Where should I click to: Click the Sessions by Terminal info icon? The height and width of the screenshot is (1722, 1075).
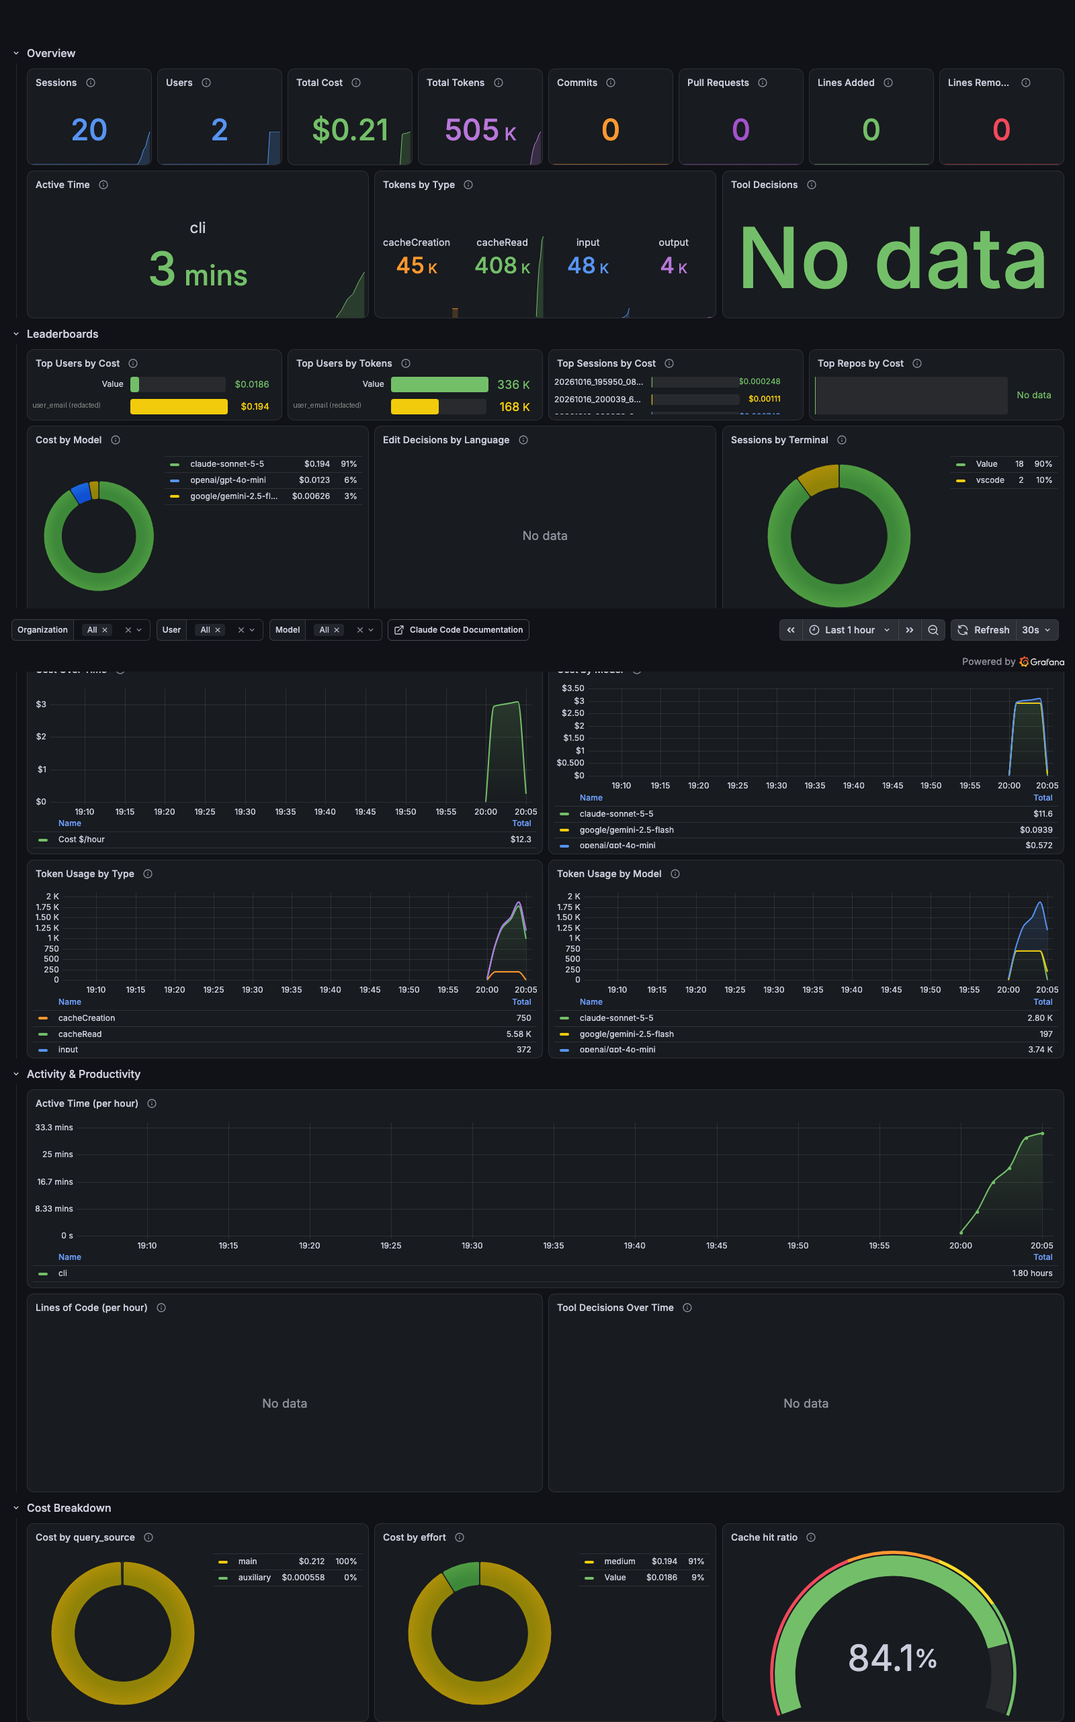tap(842, 440)
